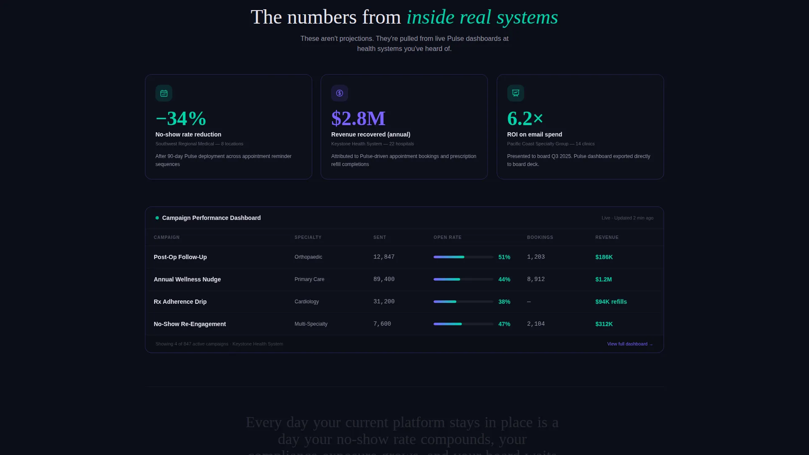This screenshot has height=455, width=809.
Task: Select the Annual Wellness Nudge campaign name
Action: point(187,279)
